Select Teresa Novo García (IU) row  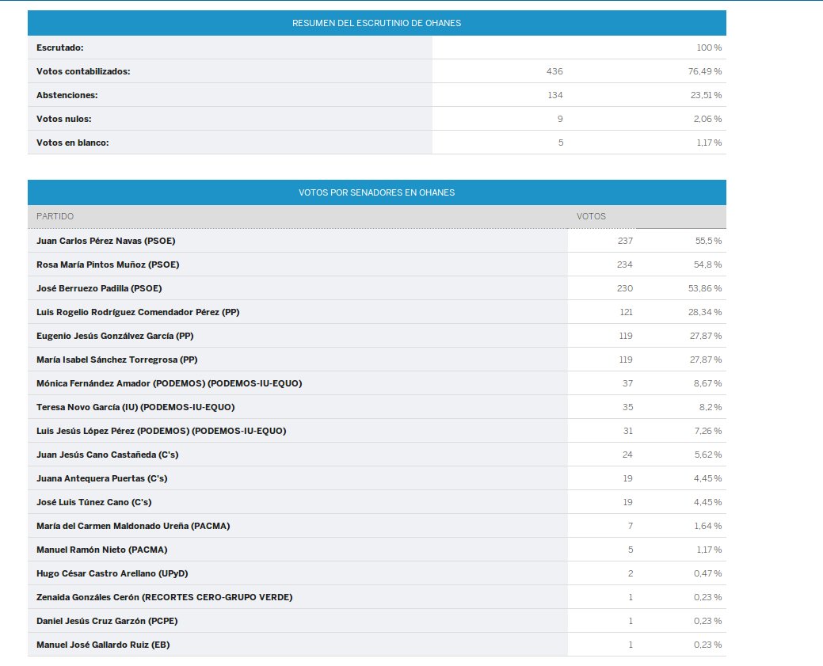click(377, 407)
